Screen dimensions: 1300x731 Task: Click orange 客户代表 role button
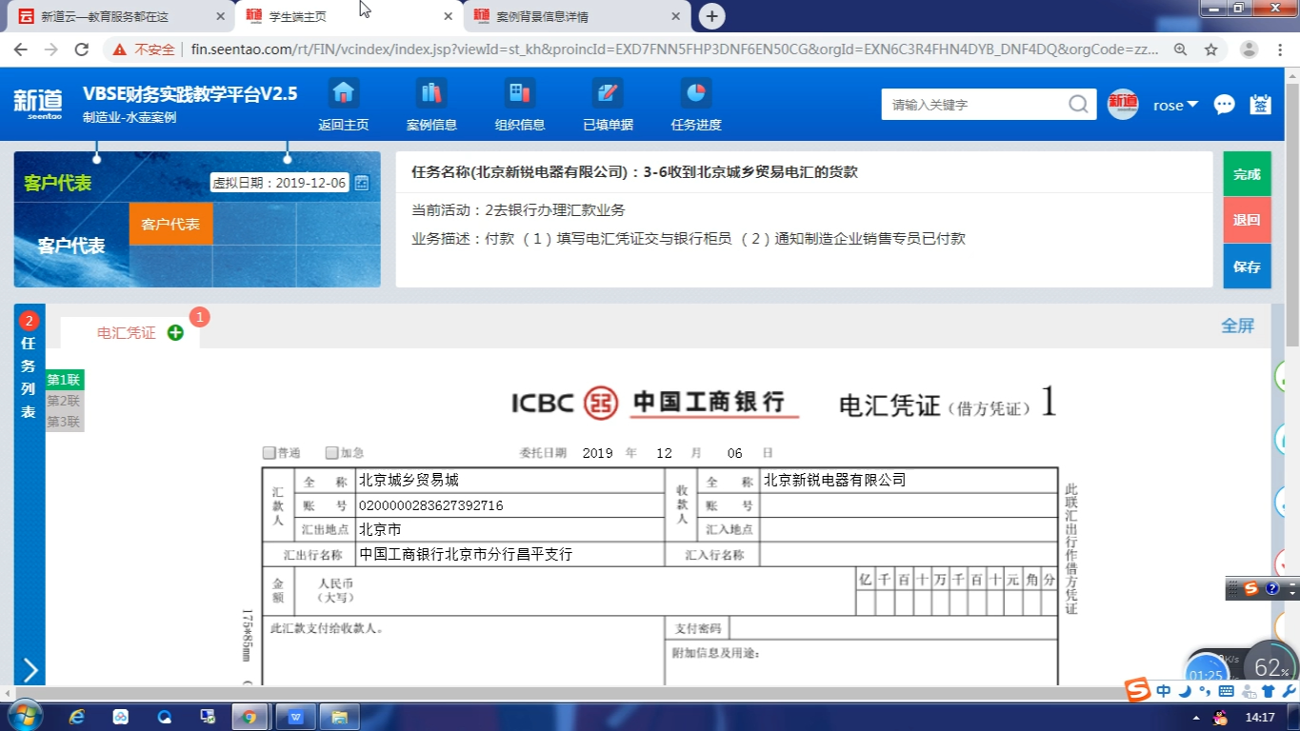pyautogui.click(x=170, y=224)
